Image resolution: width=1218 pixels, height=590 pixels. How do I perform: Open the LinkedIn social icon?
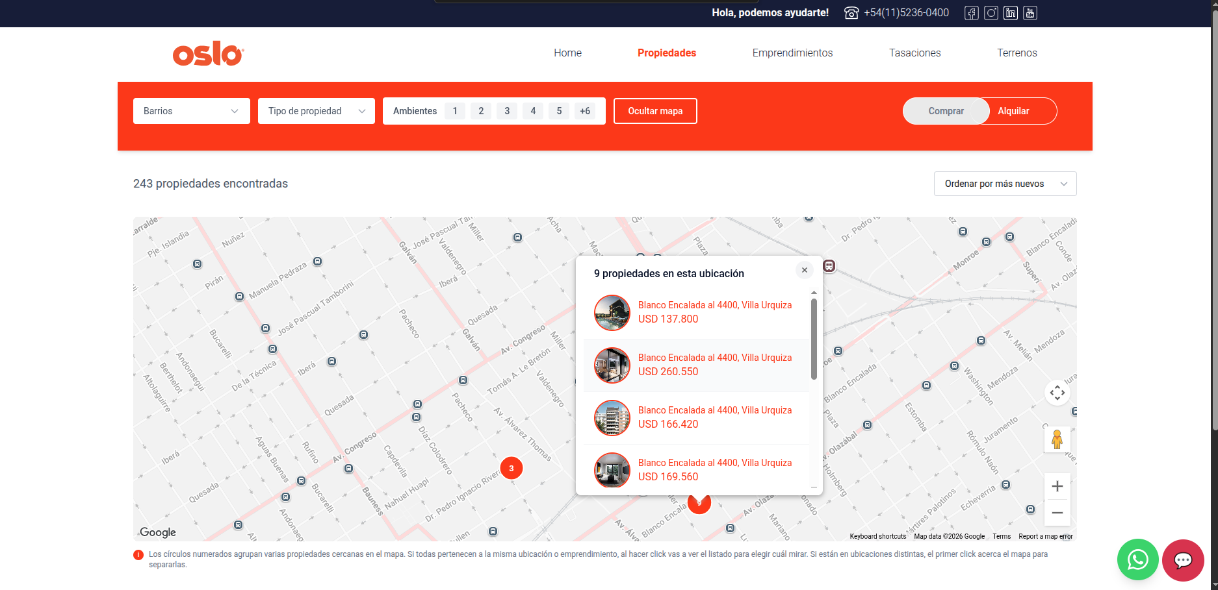point(1010,13)
